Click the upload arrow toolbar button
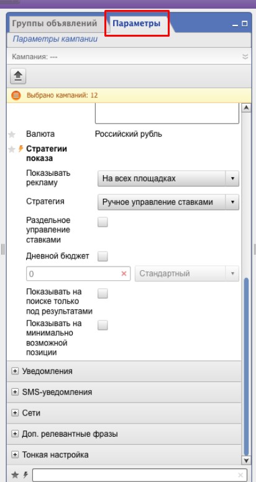Screen dimensions: 256x482 coord(18,76)
